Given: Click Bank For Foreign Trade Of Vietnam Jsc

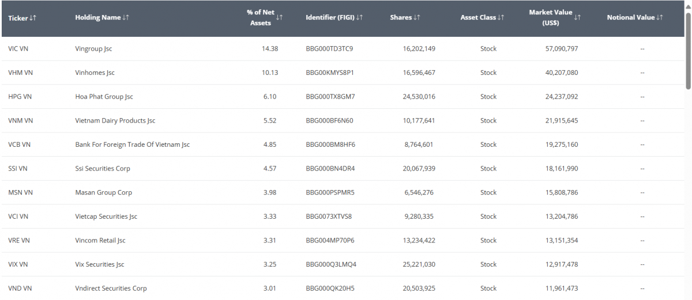Looking at the screenshot, I should (132, 145).
